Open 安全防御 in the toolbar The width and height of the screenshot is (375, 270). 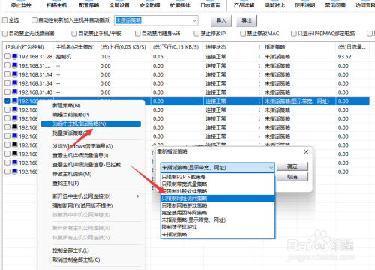click(150, 5)
